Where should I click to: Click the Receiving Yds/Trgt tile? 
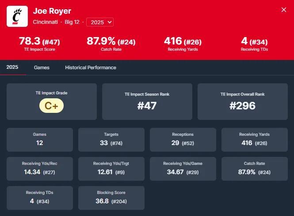[x=111, y=168]
